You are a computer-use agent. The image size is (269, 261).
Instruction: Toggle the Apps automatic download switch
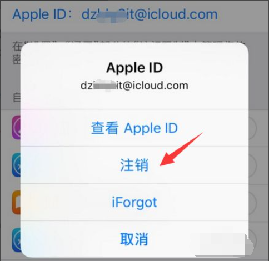point(252,165)
